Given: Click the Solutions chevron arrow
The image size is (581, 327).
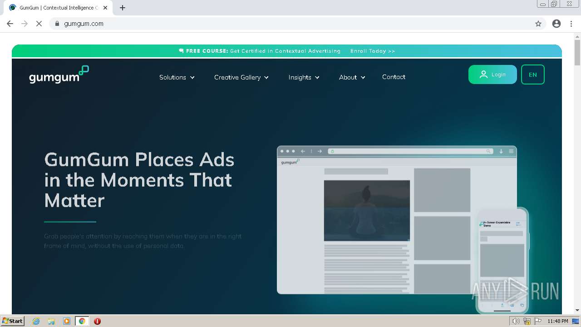Looking at the screenshot, I should (192, 78).
